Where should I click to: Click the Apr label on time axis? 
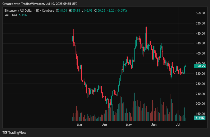tap(105, 125)
